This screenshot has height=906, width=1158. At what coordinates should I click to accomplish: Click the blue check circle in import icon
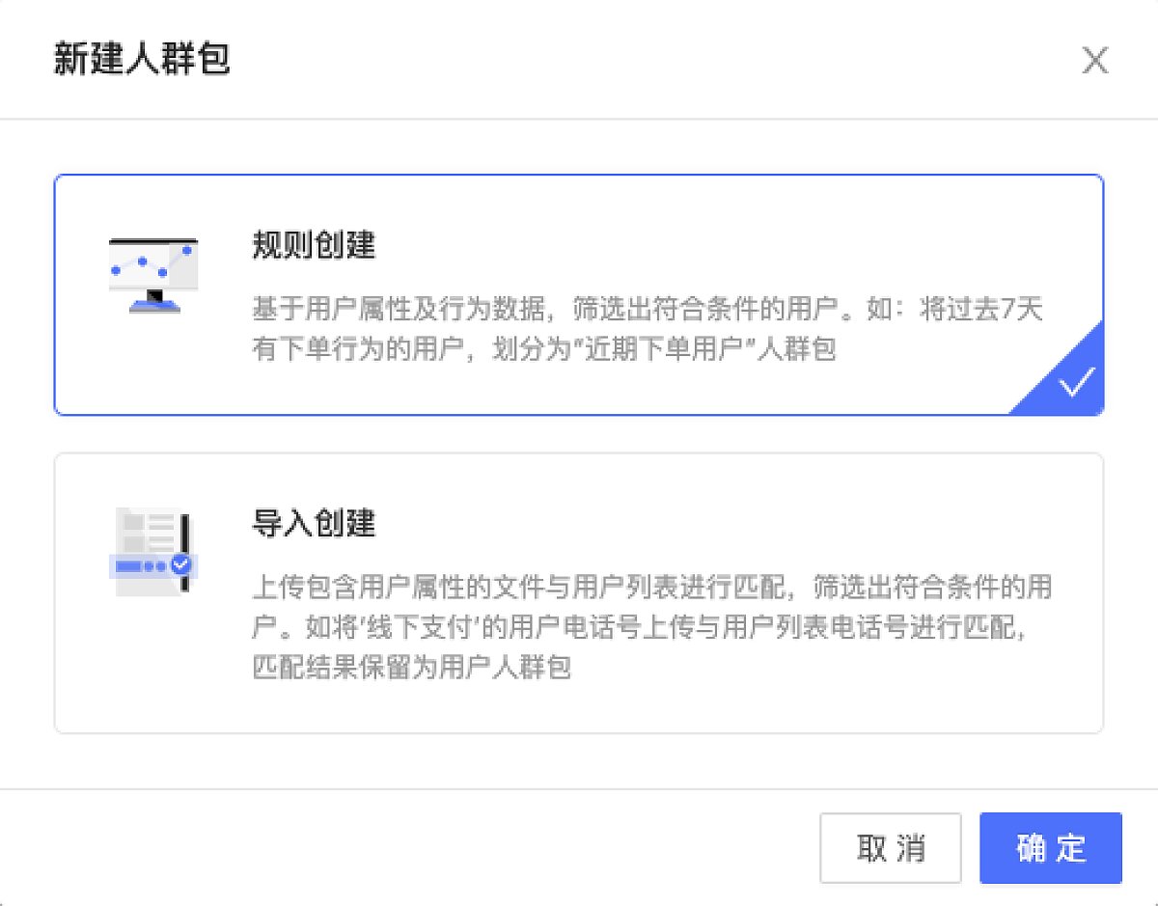pos(181,565)
